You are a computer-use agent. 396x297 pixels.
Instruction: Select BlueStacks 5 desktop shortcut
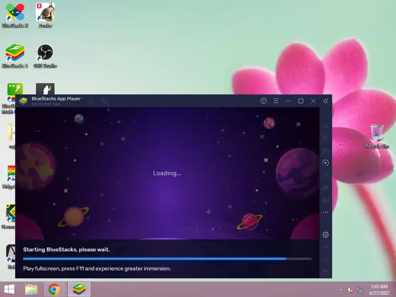(x=15, y=56)
